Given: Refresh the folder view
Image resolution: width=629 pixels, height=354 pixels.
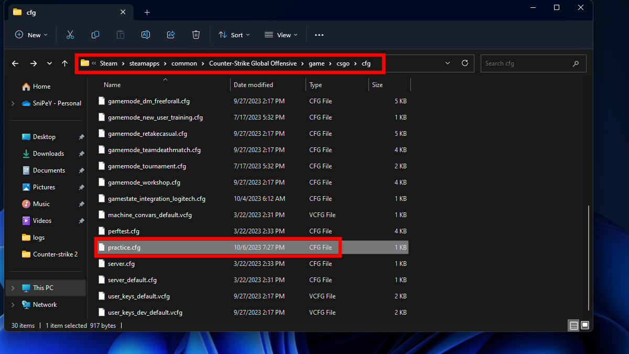Looking at the screenshot, I should click(464, 63).
